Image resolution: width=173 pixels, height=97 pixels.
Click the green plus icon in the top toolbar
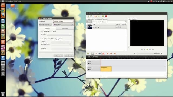(103, 16)
